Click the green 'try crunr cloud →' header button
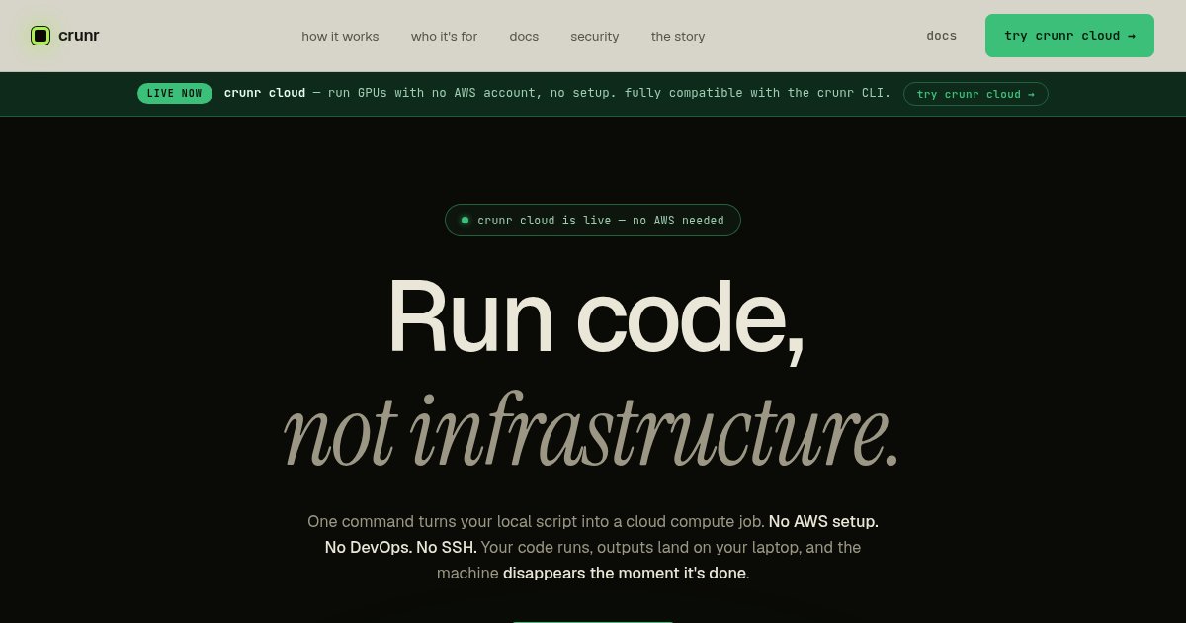 pos(1069,36)
